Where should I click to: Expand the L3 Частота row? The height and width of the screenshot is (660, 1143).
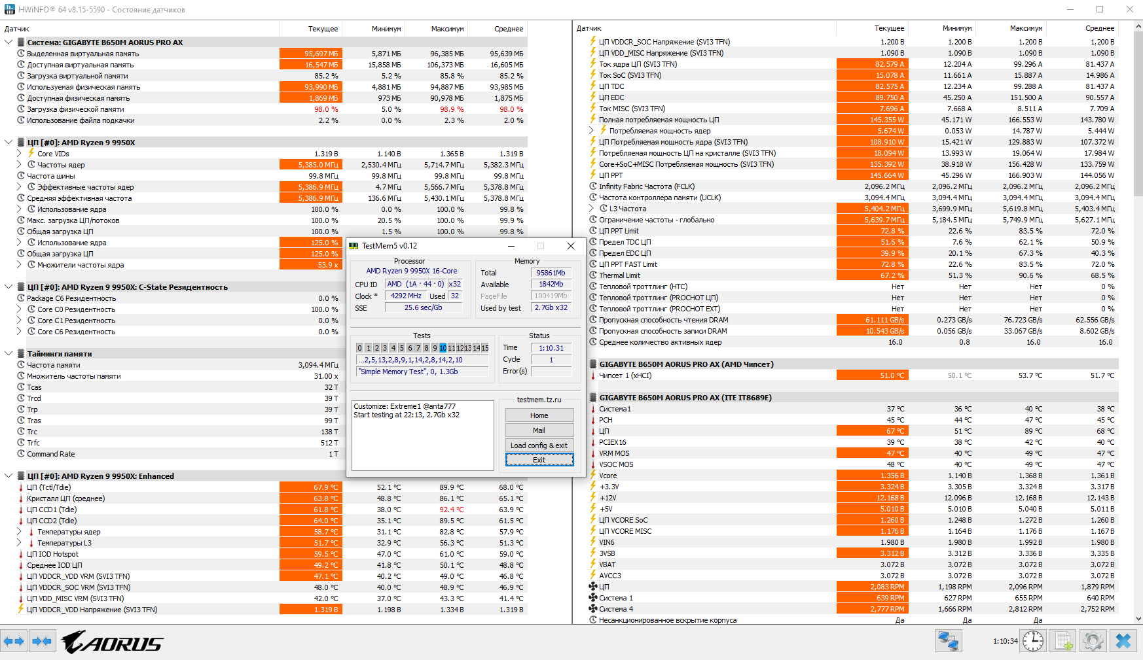(x=592, y=209)
